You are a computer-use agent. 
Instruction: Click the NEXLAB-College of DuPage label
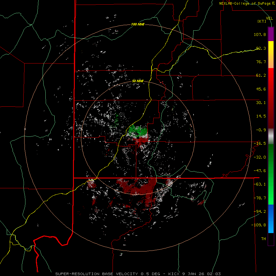247,3
